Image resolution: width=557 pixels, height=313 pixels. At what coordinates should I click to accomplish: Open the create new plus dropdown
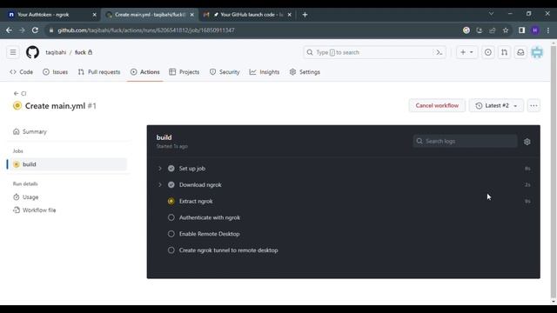pos(466,52)
